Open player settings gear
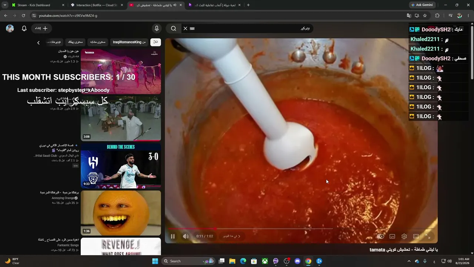 [404, 236]
